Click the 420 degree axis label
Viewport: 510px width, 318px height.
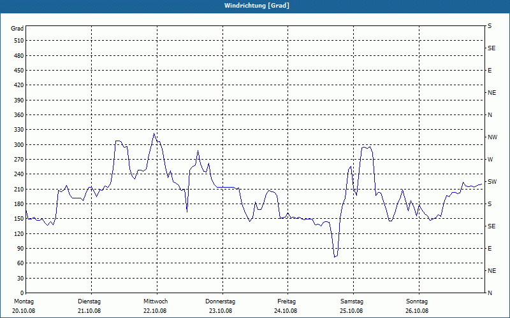(x=19, y=85)
